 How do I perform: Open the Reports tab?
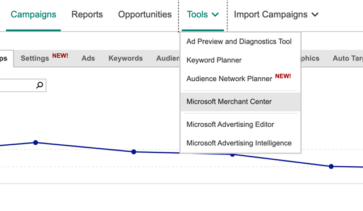pyautogui.click(x=87, y=15)
